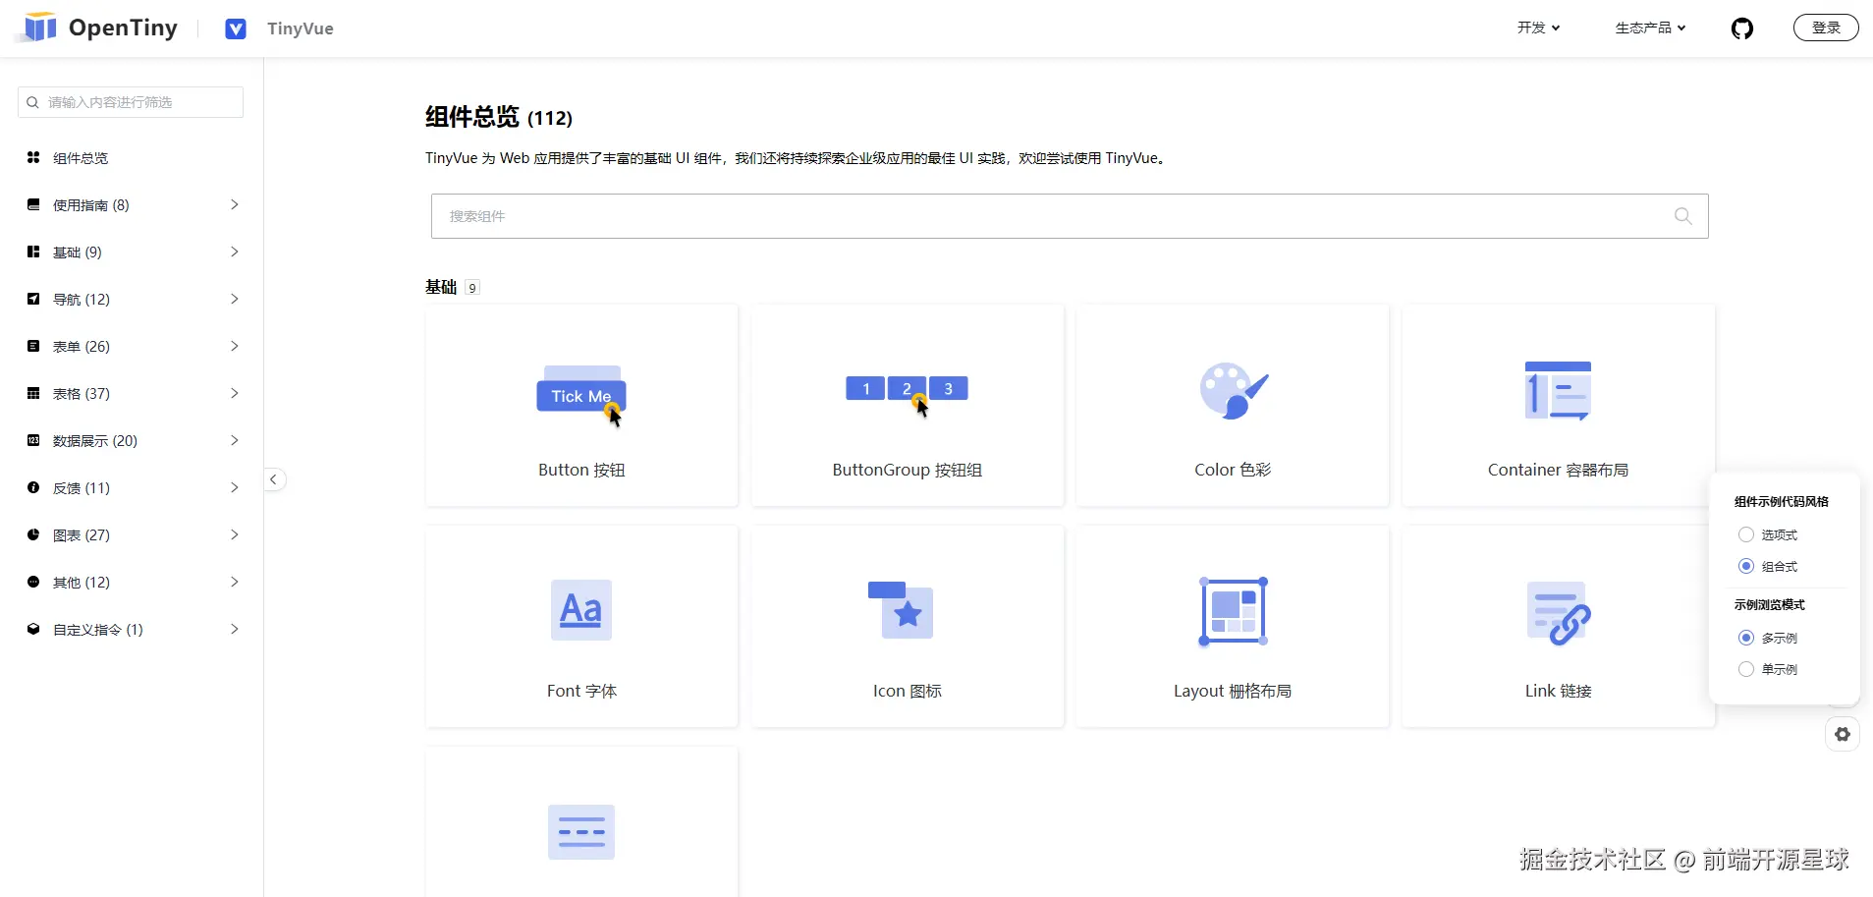Viewport: 1873px width, 897px height.
Task: Click the 使用指南 sidebar icon
Action: [x=33, y=204]
